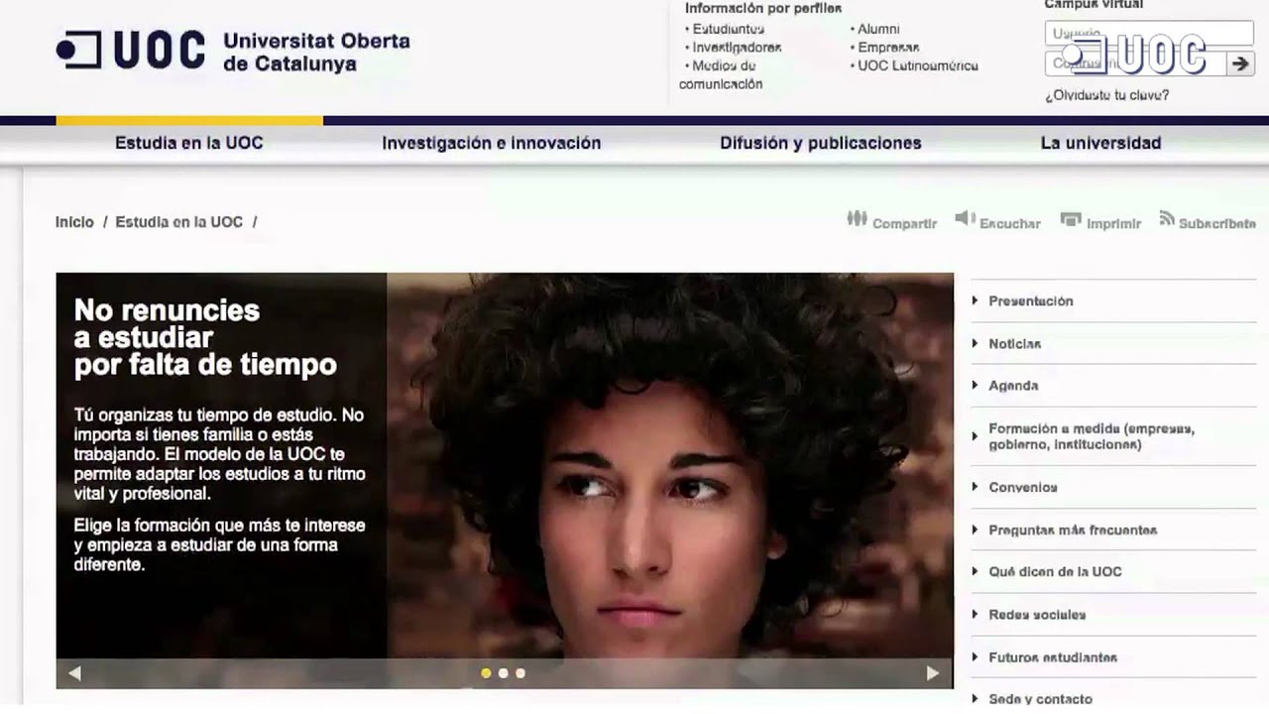Click the Compartir text link
1269x714 pixels.
click(904, 224)
